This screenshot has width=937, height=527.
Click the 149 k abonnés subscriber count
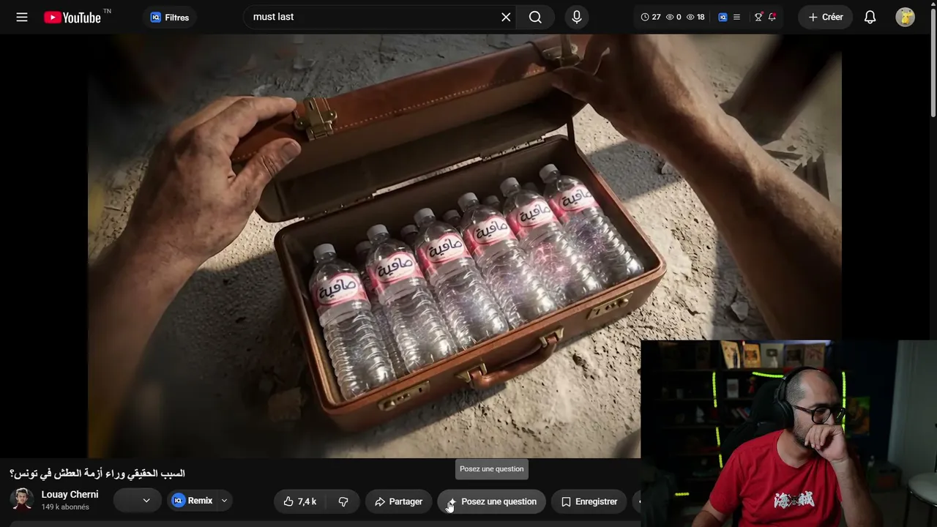coord(65,507)
